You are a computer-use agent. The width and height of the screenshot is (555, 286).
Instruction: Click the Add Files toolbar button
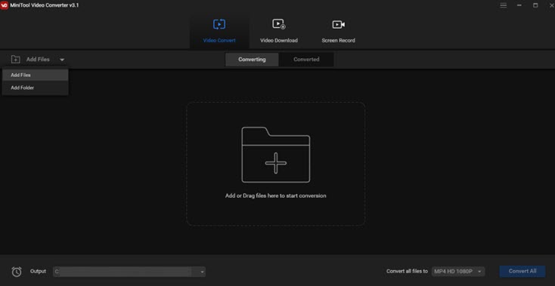click(38, 60)
